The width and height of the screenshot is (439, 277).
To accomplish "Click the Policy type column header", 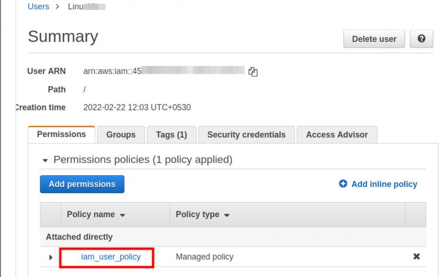I will point(197,214).
